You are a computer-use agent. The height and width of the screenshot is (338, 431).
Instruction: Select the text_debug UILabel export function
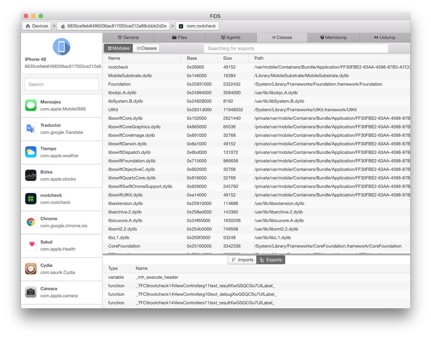click(256, 294)
